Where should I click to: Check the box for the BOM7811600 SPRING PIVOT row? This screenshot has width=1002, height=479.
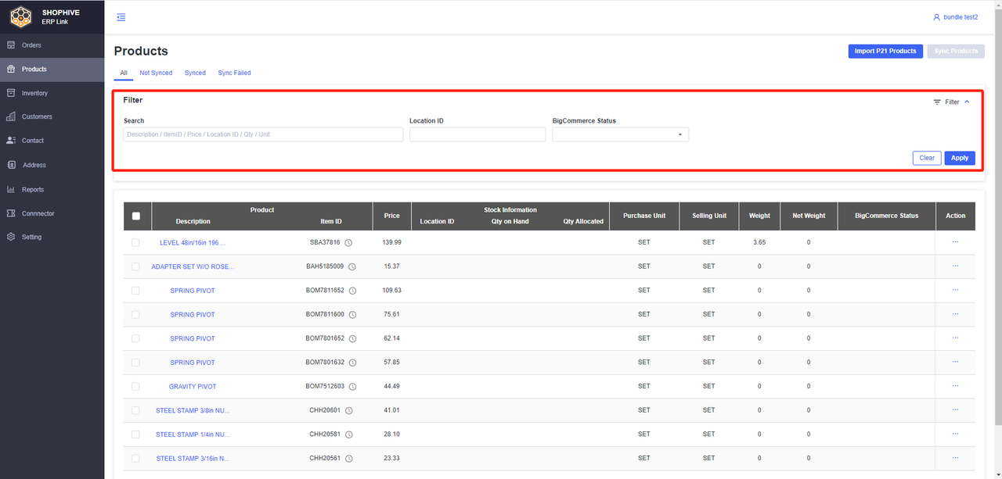(135, 314)
